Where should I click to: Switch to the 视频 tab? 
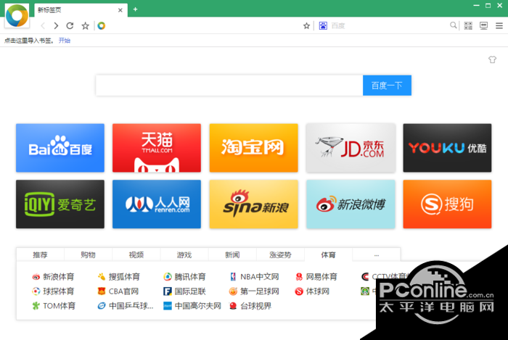[136, 255]
